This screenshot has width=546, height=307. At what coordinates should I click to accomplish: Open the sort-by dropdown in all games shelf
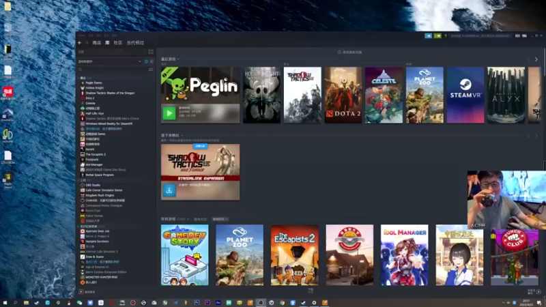pyautogui.click(x=220, y=219)
